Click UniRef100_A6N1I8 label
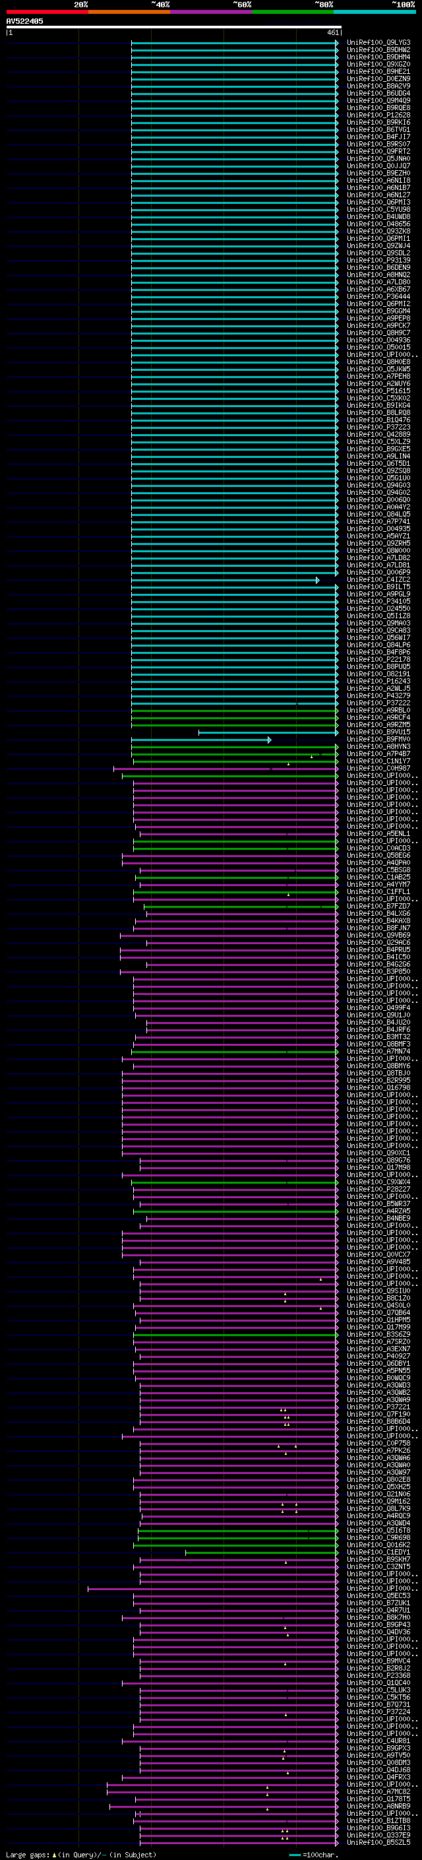 click(x=378, y=181)
